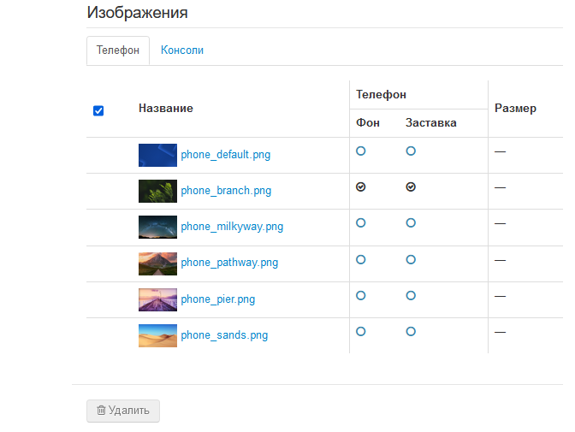Viewport: 575px width, 432px height.
Task: Select phone_pier.png background radio button
Action: 361,295
